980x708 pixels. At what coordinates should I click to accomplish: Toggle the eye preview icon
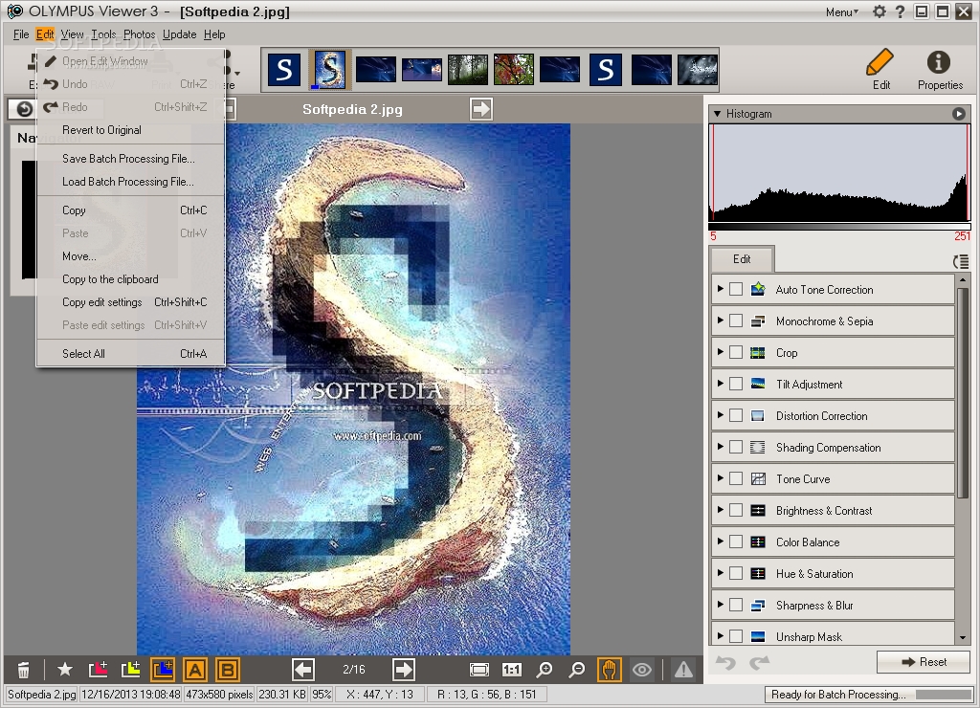642,670
